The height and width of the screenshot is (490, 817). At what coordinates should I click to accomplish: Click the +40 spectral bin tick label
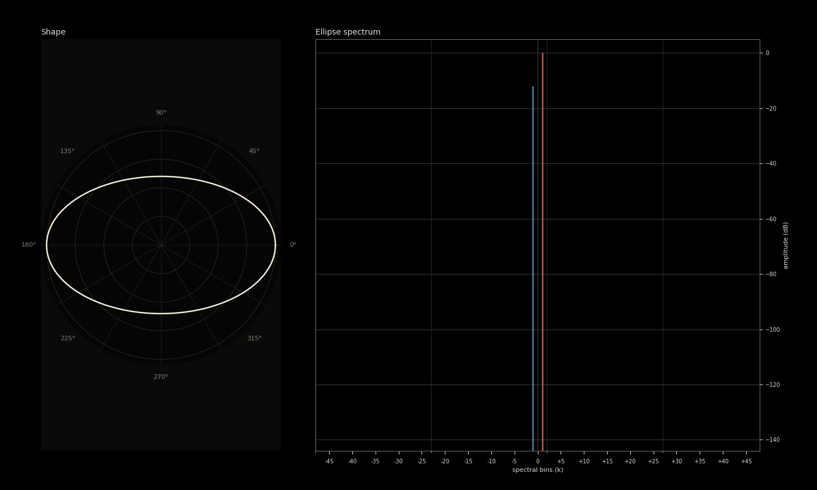point(723,462)
